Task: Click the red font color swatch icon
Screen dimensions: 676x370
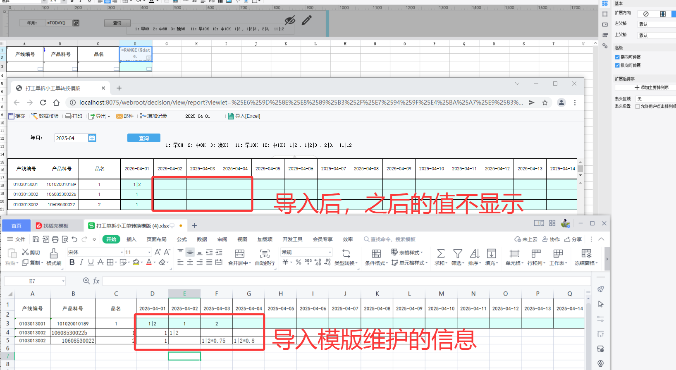Action: (149, 262)
